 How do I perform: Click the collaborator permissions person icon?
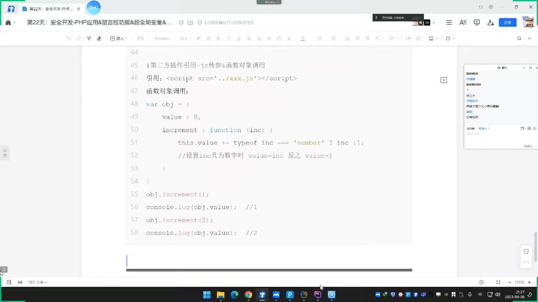pyautogui.click(x=490, y=22)
